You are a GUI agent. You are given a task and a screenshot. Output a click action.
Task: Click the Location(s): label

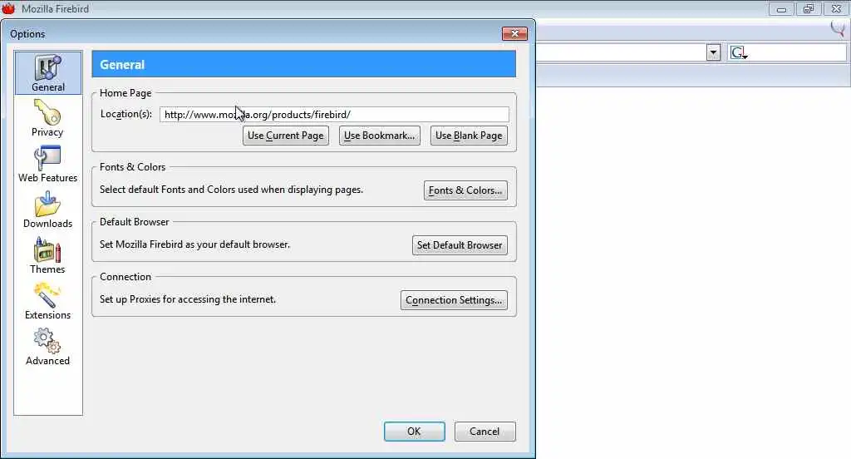[x=126, y=114]
